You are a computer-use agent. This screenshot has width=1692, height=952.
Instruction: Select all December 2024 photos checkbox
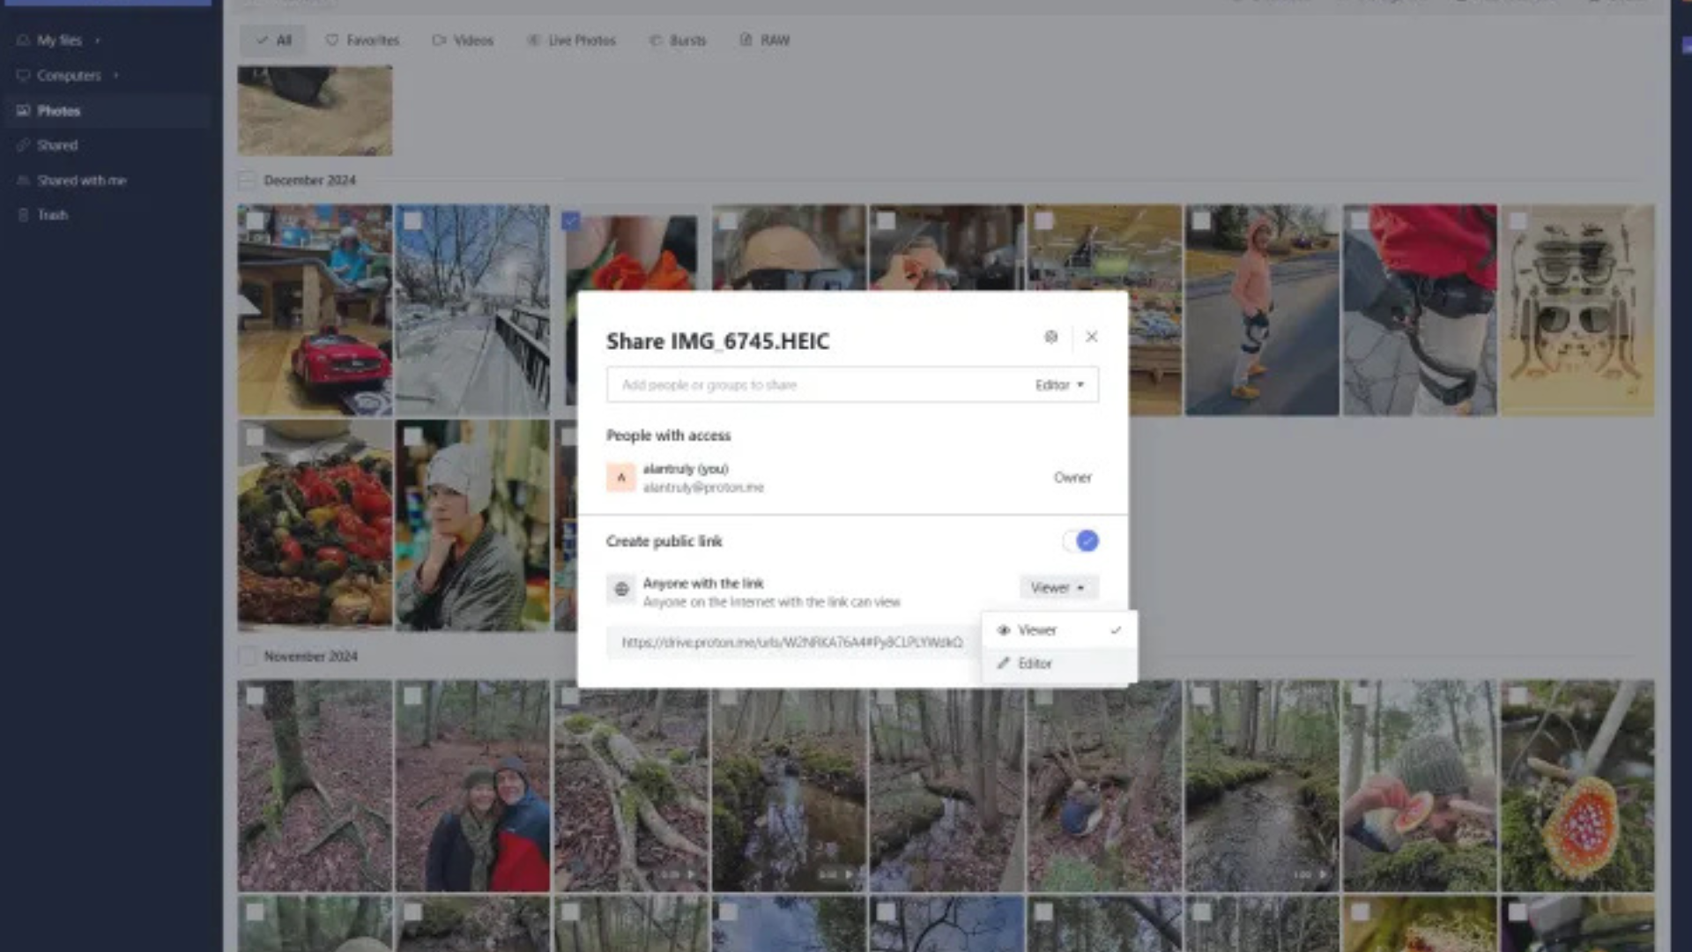point(247,181)
